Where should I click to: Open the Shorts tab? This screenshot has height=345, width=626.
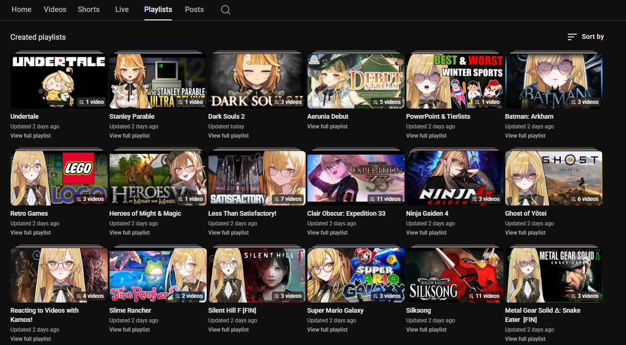click(x=89, y=9)
